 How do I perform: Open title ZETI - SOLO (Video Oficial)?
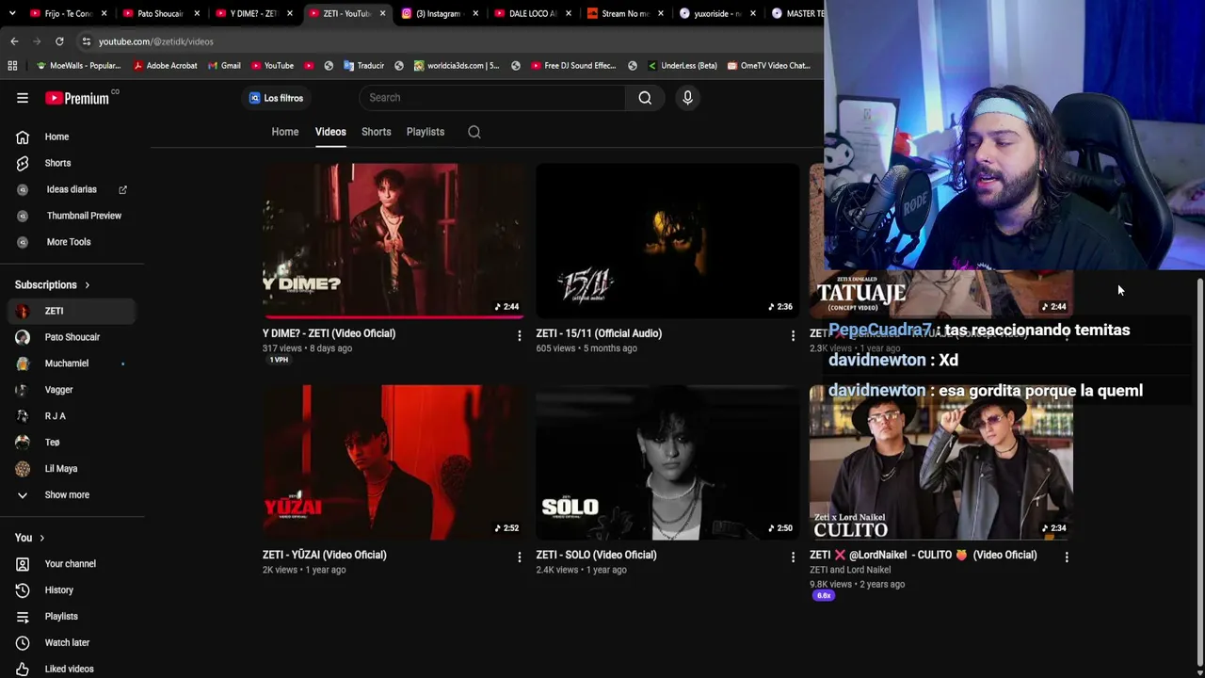point(596,555)
